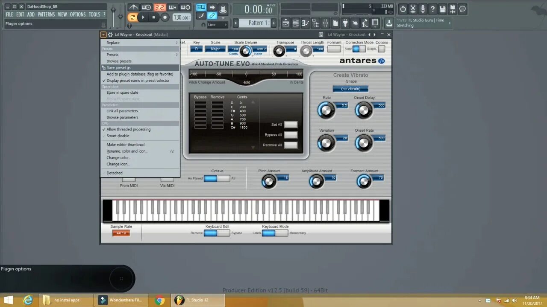This screenshot has width=547, height=307.
Task: Select Browse presets
Action: (x=140, y=61)
